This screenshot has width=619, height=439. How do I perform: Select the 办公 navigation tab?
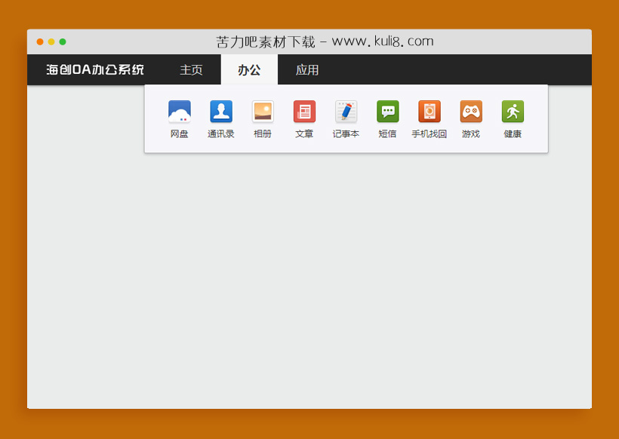pos(249,69)
